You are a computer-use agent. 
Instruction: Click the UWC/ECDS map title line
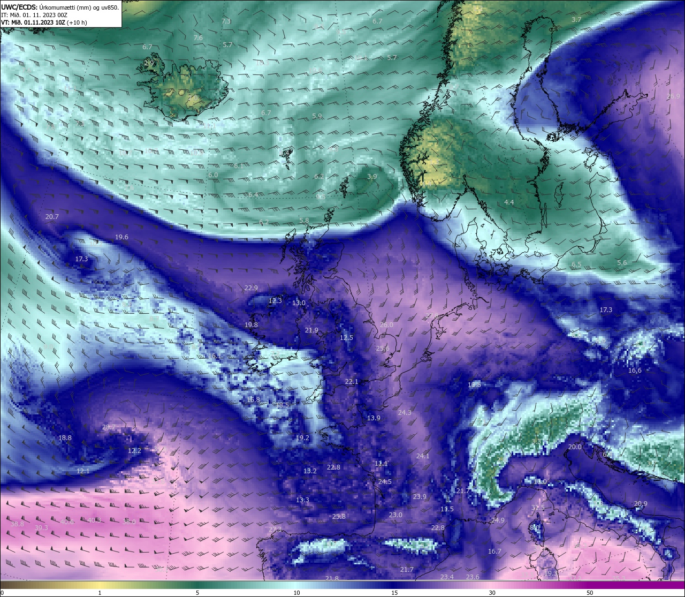(x=60, y=7)
